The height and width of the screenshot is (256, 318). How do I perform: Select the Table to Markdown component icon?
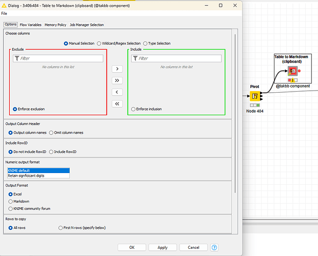click(293, 71)
